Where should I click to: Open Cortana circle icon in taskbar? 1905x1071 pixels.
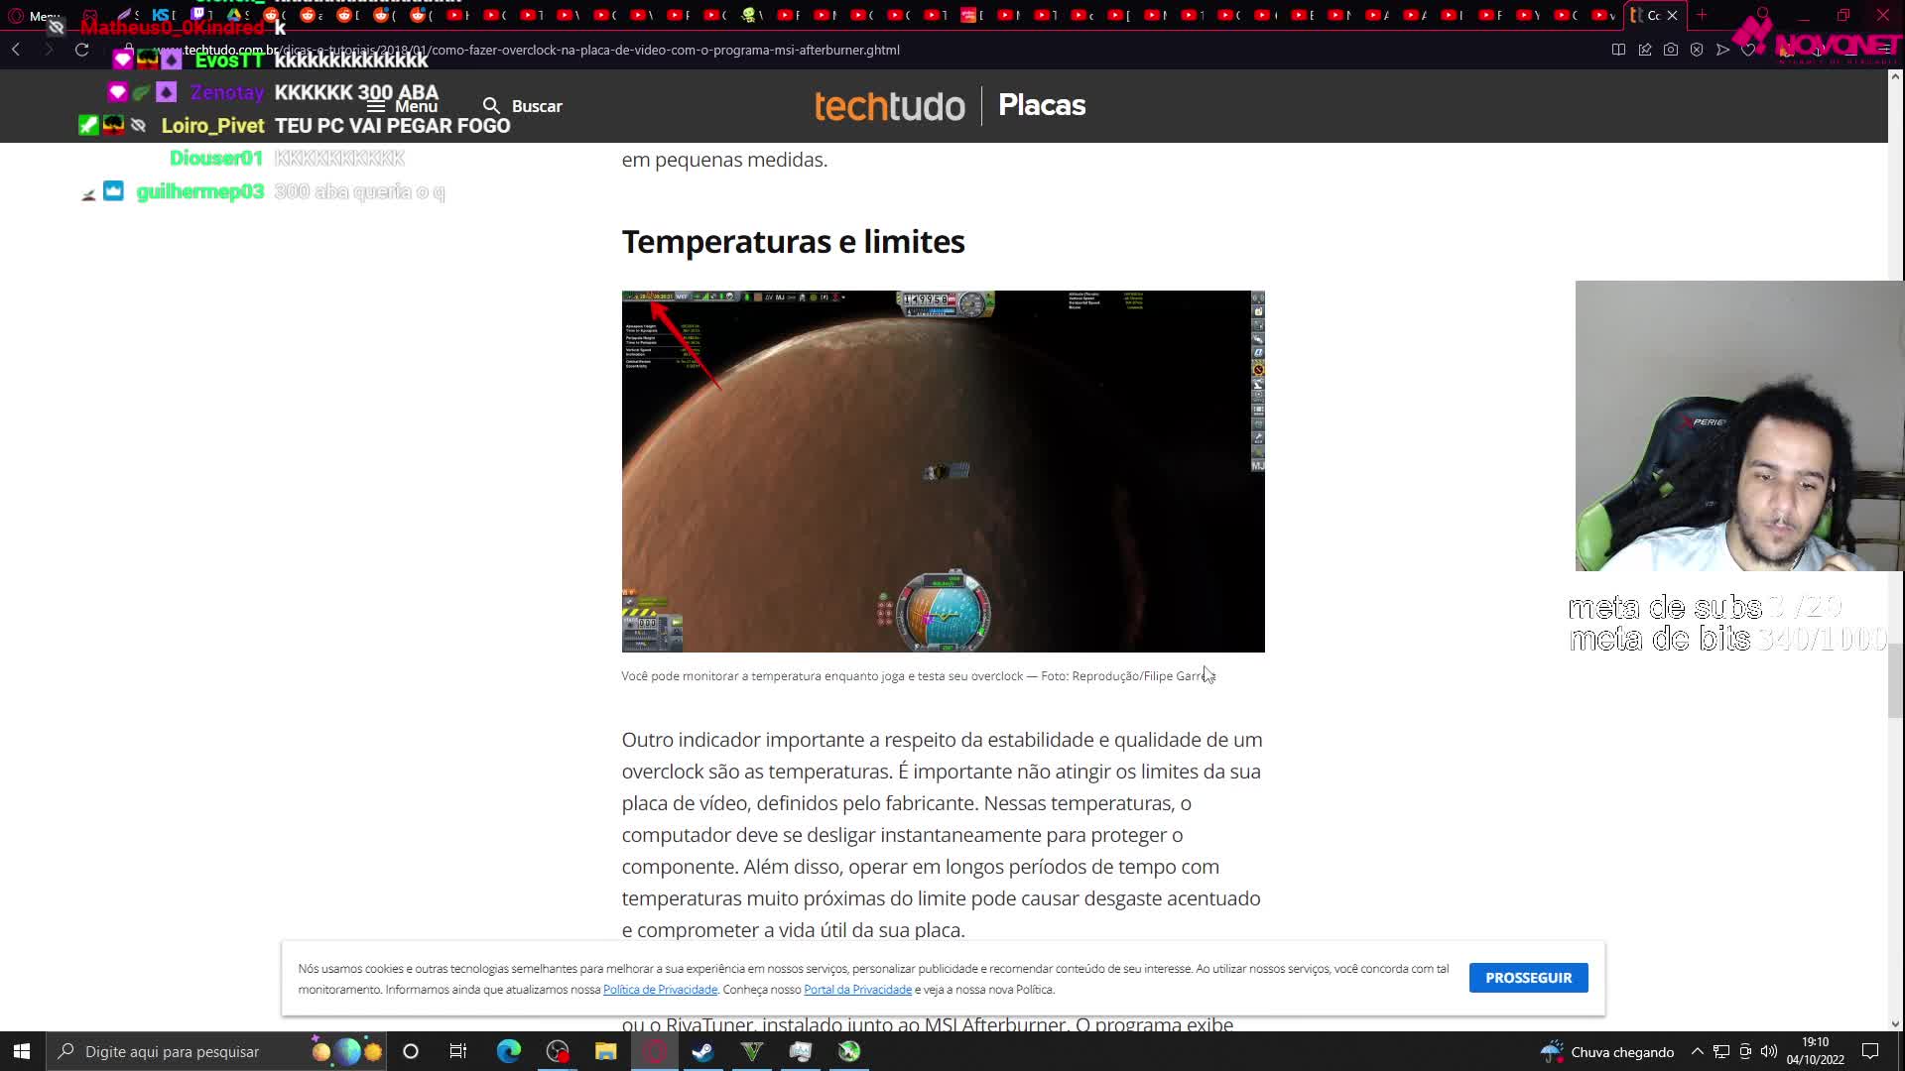click(411, 1051)
